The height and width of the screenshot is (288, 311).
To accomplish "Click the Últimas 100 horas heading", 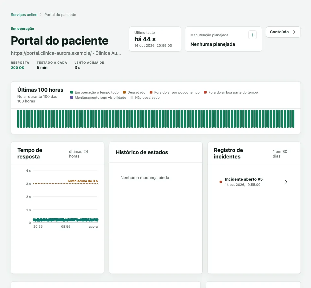I will 40,90.
